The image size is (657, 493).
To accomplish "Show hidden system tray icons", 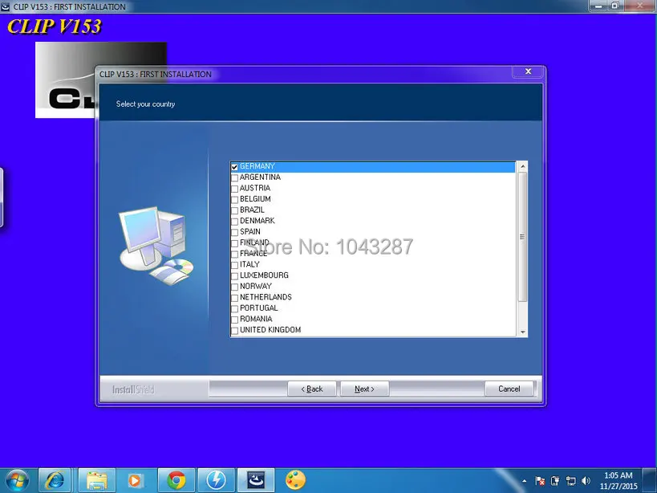I will pos(524,481).
